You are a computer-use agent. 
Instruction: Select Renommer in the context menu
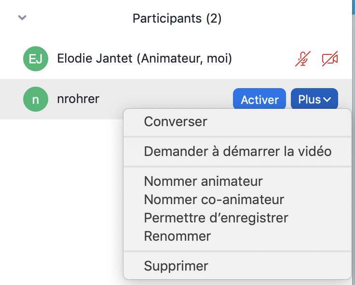(177, 236)
